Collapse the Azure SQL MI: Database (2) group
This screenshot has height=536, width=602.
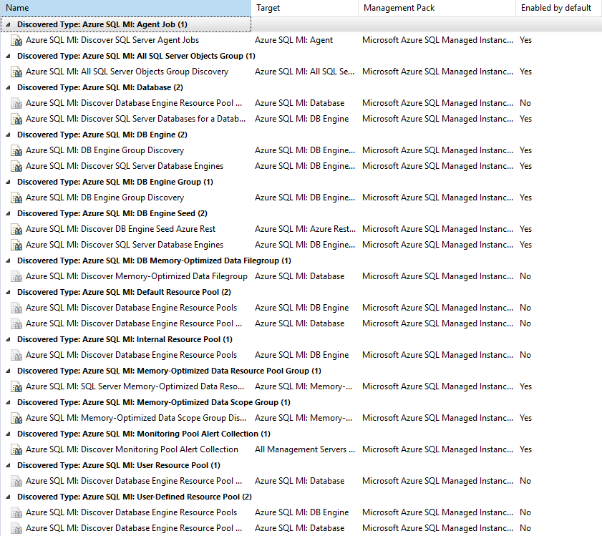point(8,87)
